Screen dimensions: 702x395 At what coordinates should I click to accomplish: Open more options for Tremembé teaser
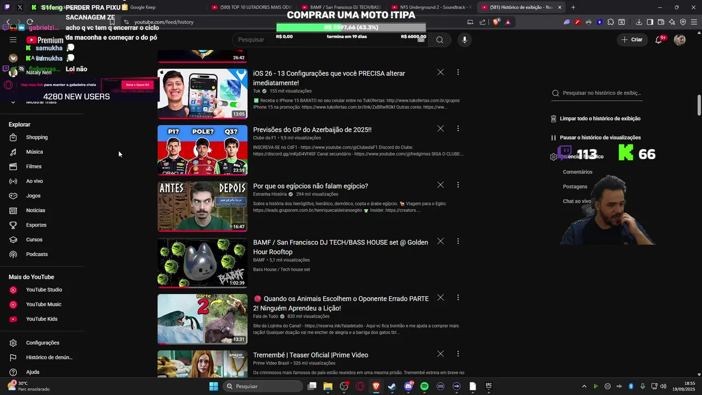(x=458, y=354)
